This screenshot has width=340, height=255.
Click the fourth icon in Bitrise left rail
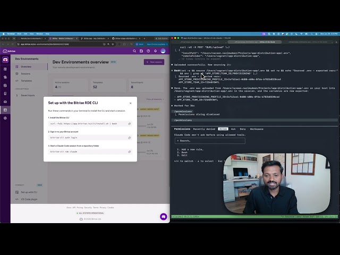click(x=5, y=86)
